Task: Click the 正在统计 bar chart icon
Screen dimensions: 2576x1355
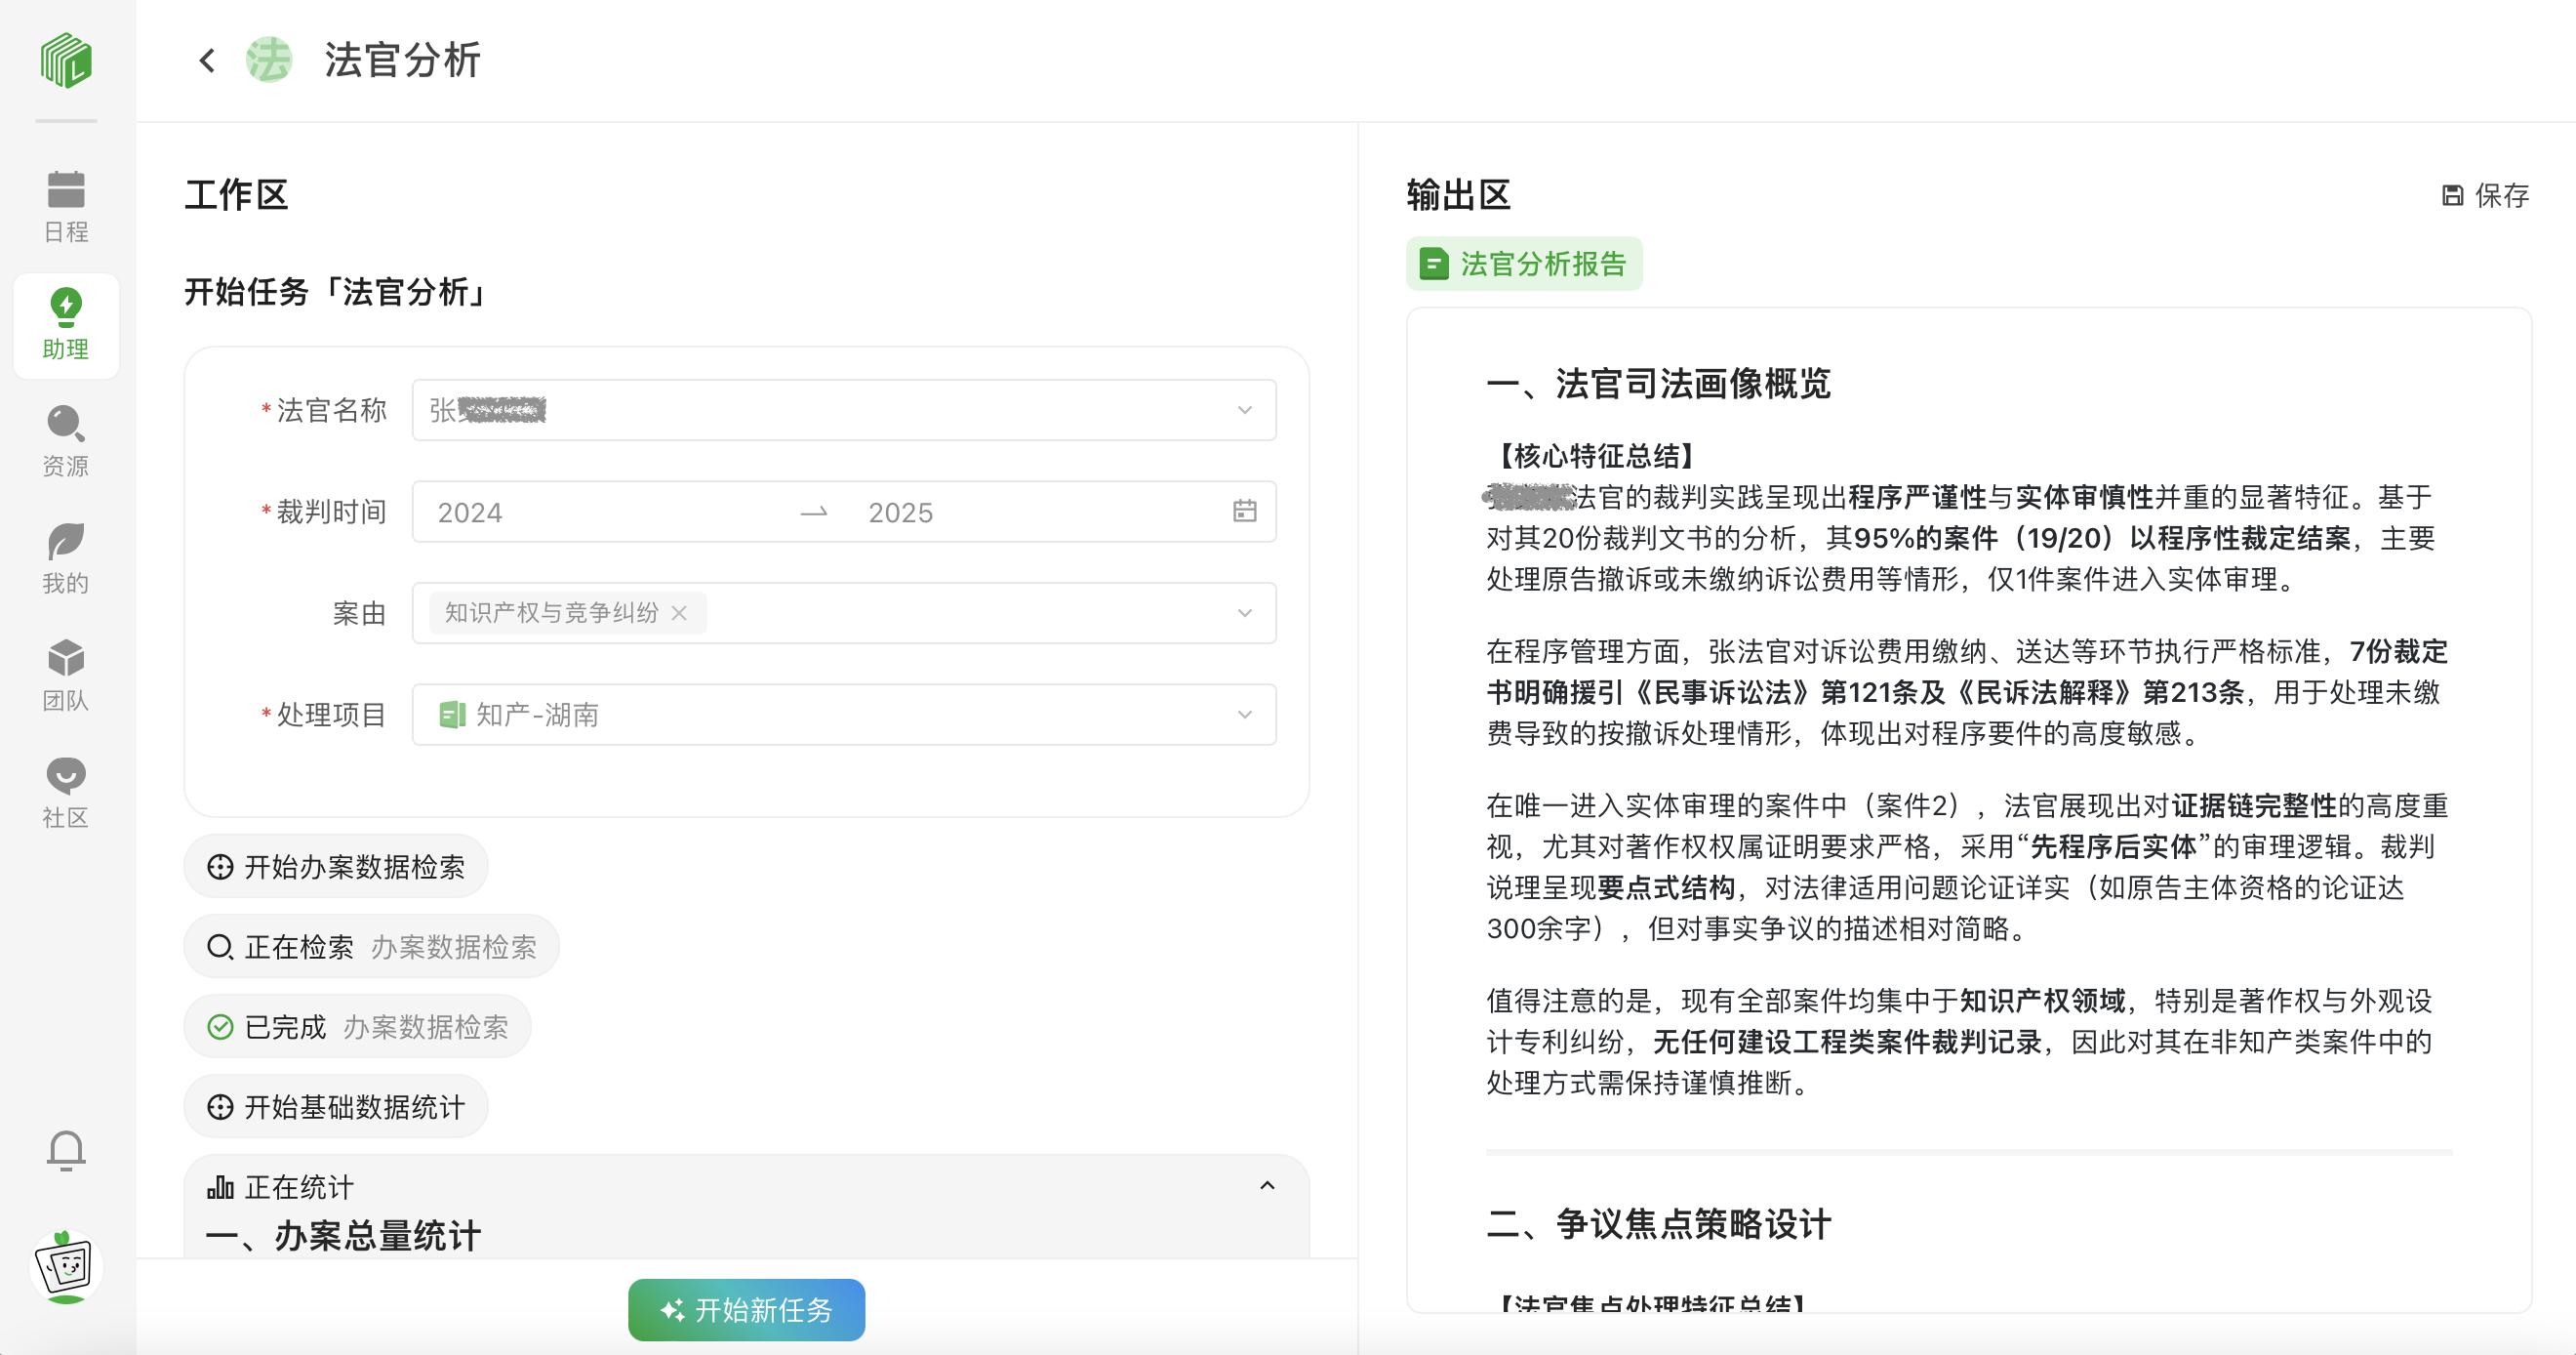Action: [x=220, y=1187]
